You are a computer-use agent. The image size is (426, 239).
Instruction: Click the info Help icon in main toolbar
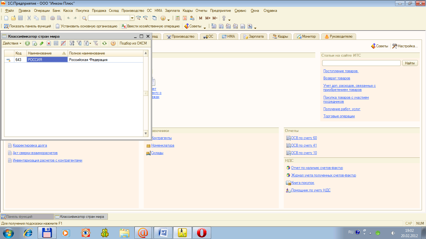(163, 18)
